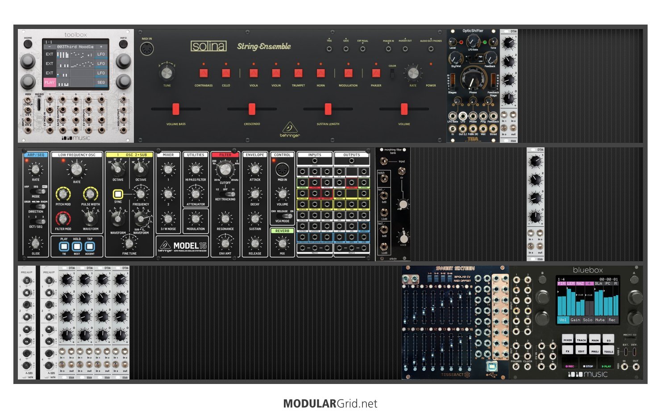Flip the Solina COLOR switch

tap(392, 74)
